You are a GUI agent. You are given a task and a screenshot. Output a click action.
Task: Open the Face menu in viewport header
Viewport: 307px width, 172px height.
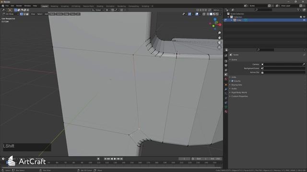(72, 14)
